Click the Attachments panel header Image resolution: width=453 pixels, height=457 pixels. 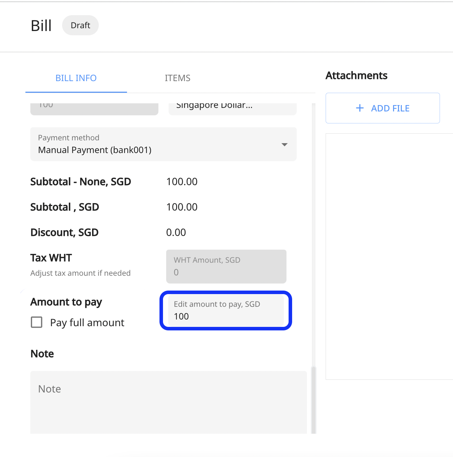coord(356,75)
